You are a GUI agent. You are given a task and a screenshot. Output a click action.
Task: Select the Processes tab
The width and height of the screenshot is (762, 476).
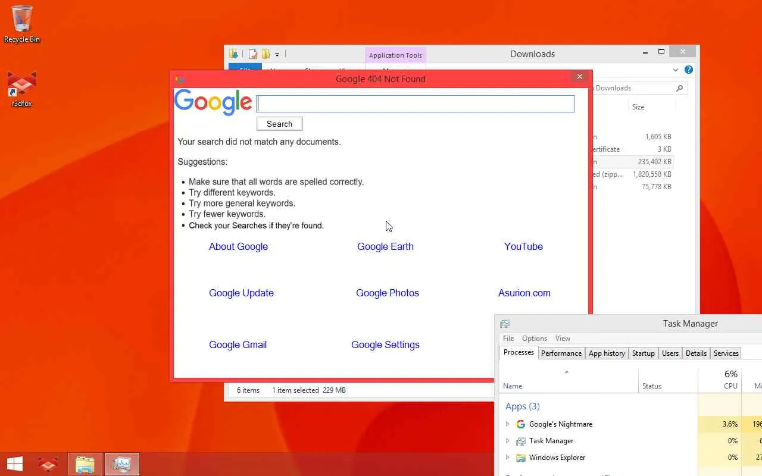click(x=519, y=353)
